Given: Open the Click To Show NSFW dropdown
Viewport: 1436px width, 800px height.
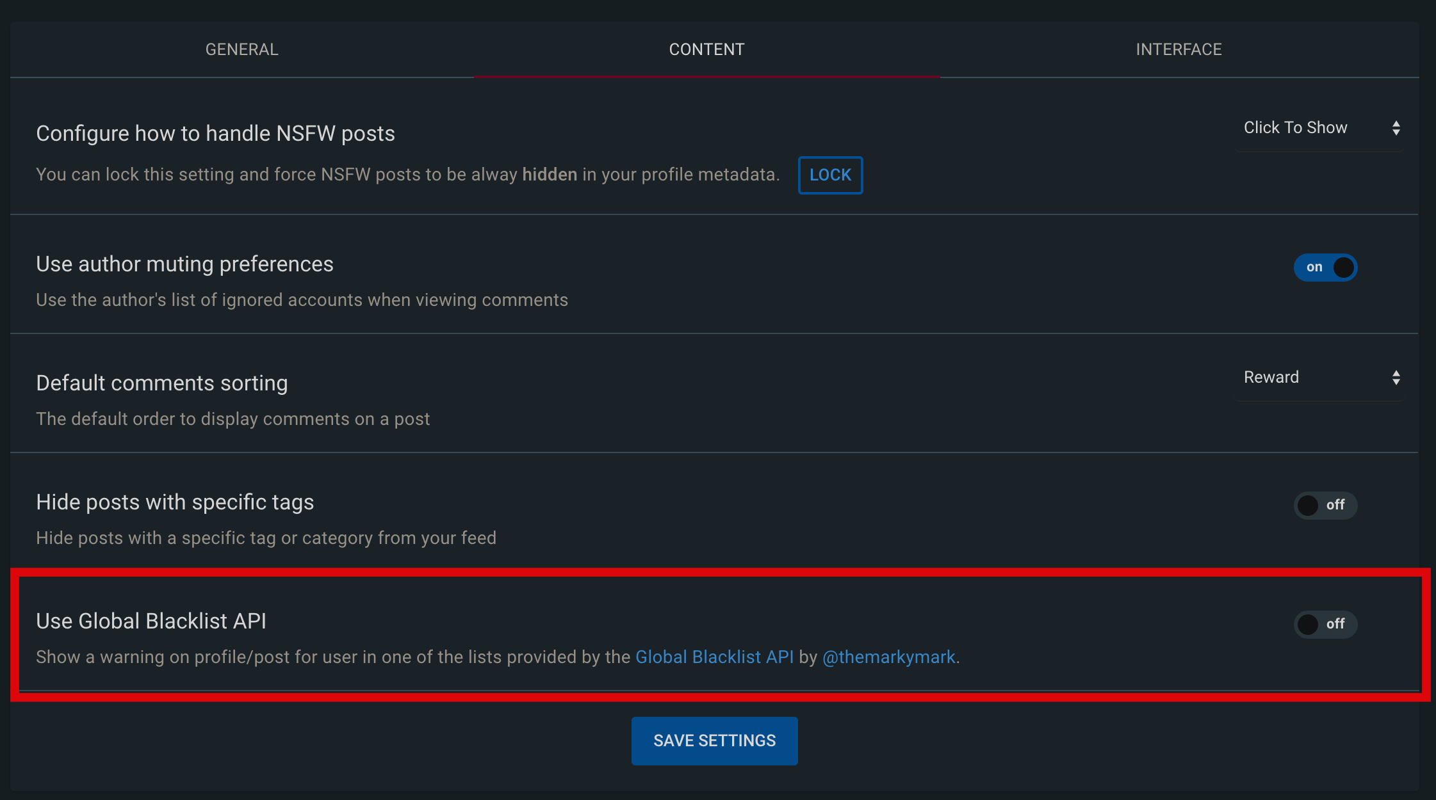Looking at the screenshot, I should 1319,128.
